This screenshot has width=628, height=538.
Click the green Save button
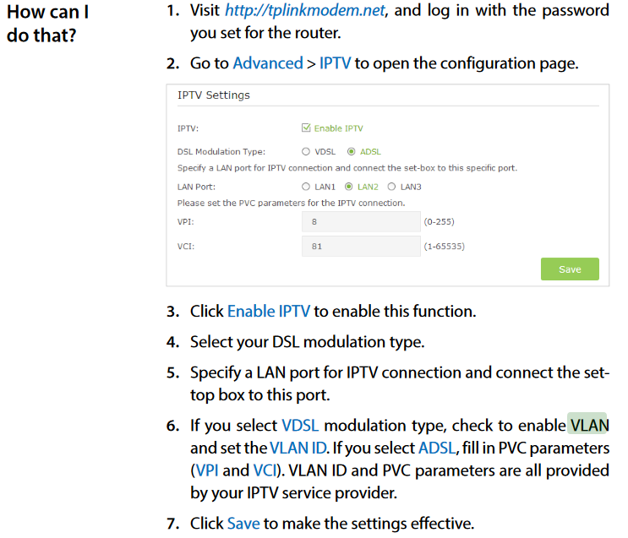point(570,269)
